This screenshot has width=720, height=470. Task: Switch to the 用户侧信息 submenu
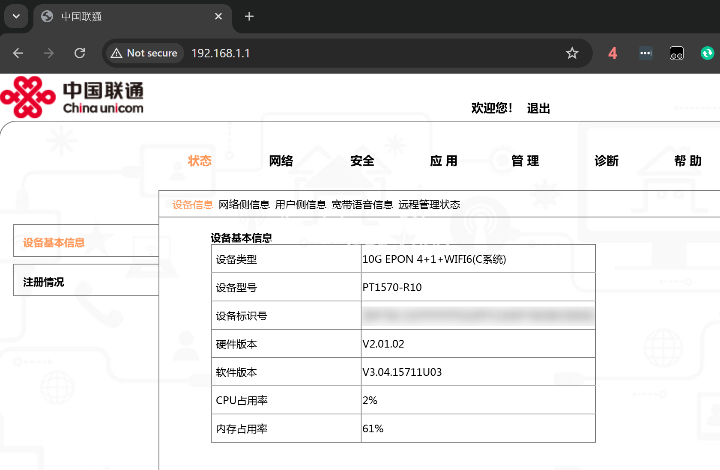point(301,205)
